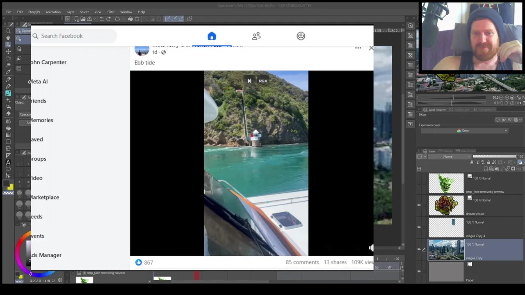Image resolution: width=525 pixels, height=295 pixels.
Task: Click the Facebook Friends icon
Action: [256, 36]
